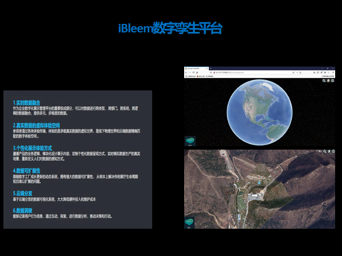The width and height of the screenshot is (342, 256).
Task: Click the home icon in the globe viewer
Action: pyautogui.click(x=328, y=81)
